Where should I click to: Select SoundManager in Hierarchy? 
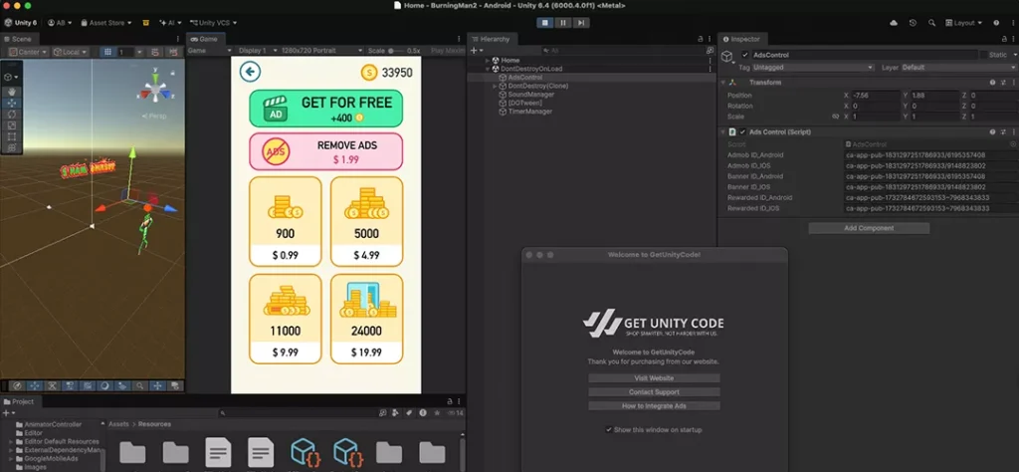coord(530,95)
